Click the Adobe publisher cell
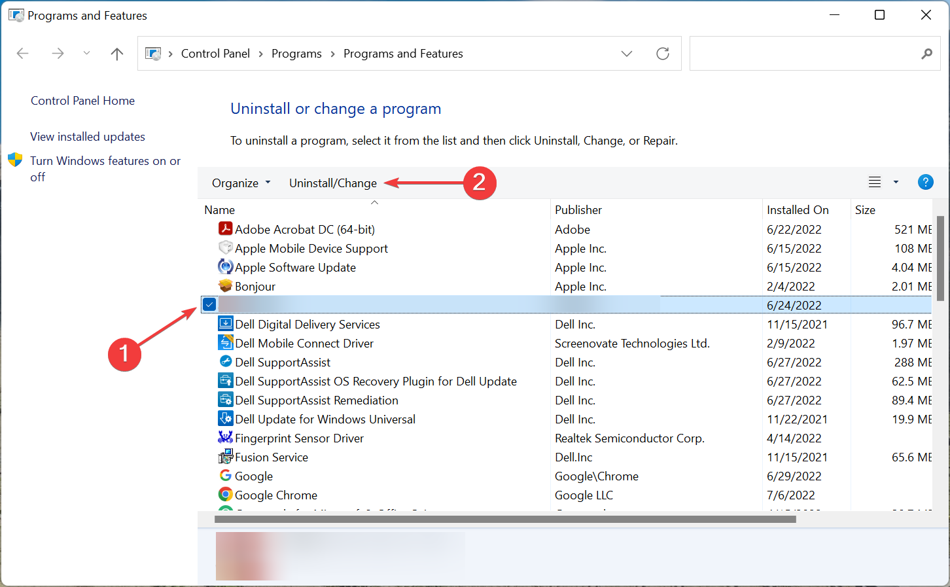 572,230
